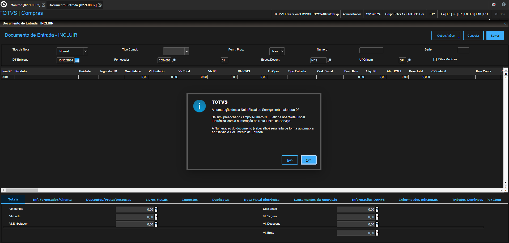Click the Sair exit button
This screenshot has width=509, height=243.
[500, 14]
